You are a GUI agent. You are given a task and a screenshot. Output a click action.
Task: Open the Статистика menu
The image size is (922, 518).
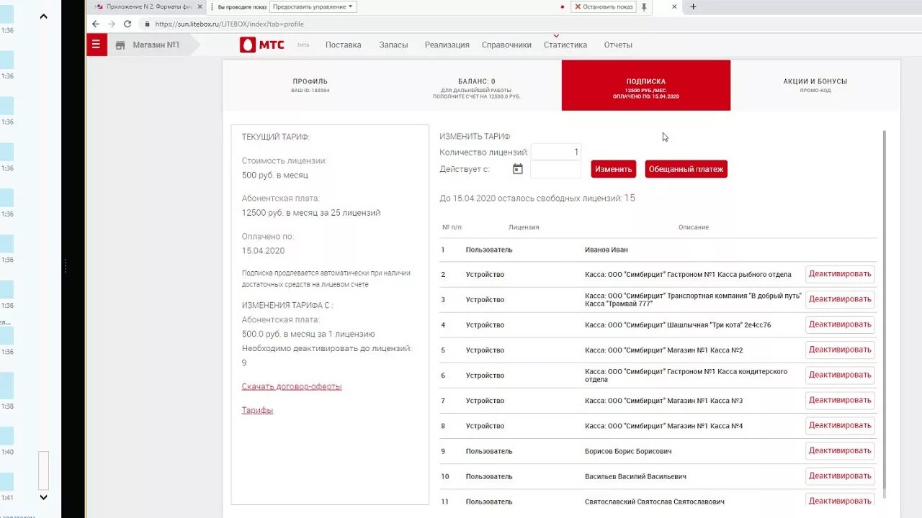pos(565,45)
